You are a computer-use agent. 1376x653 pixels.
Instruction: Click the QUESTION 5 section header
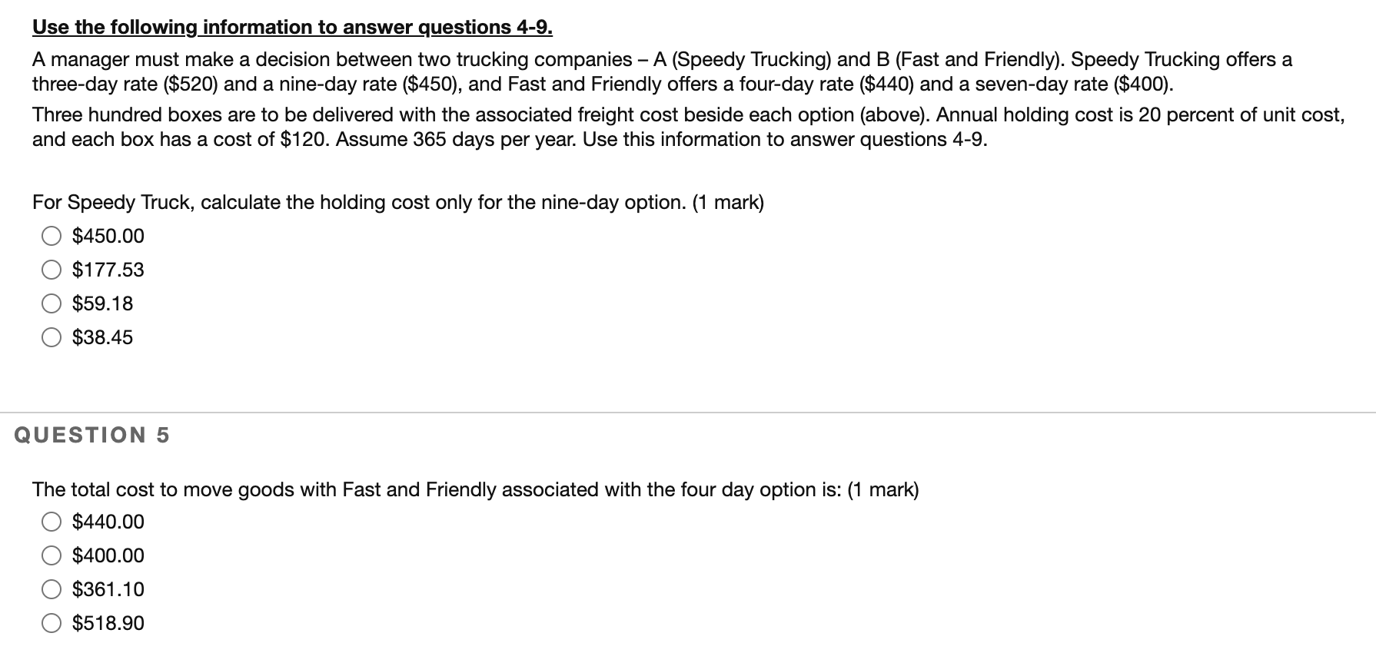(x=92, y=435)
